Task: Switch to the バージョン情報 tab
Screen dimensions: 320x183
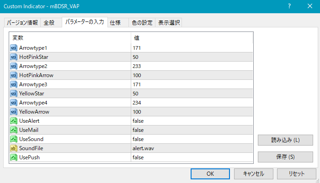Action: point(22,23)
